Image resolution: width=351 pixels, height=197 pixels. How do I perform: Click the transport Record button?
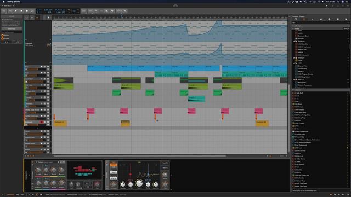pyautogui.click(x=27, y=11)
